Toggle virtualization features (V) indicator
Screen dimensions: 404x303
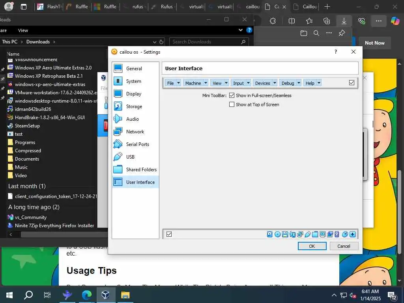[337, 234]
